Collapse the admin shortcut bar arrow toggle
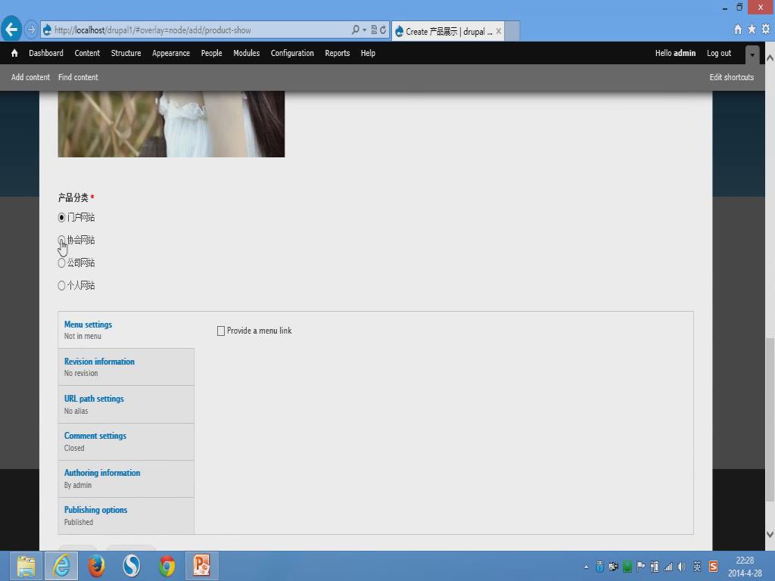 point(752,54)
